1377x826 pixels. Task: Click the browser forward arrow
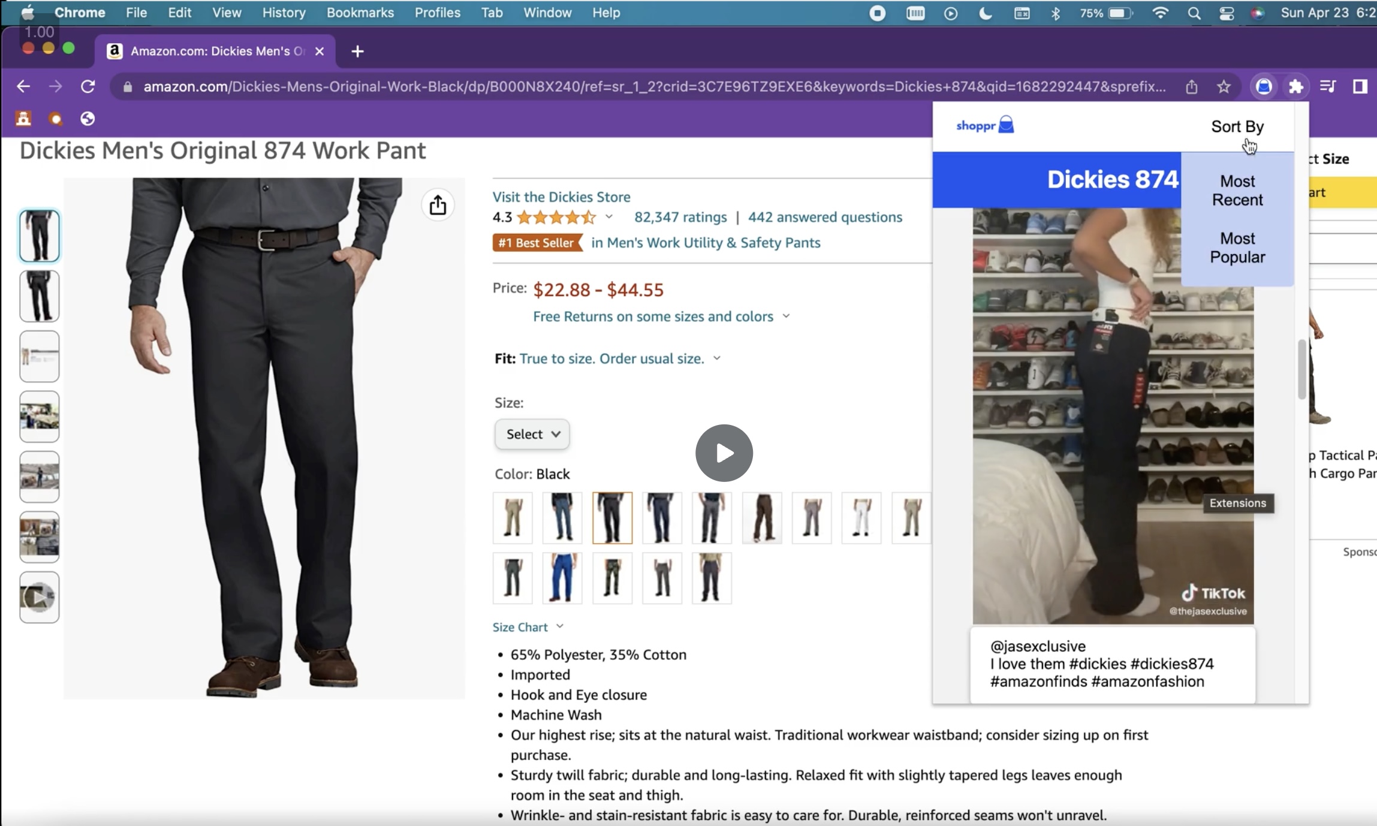point(55,86)
